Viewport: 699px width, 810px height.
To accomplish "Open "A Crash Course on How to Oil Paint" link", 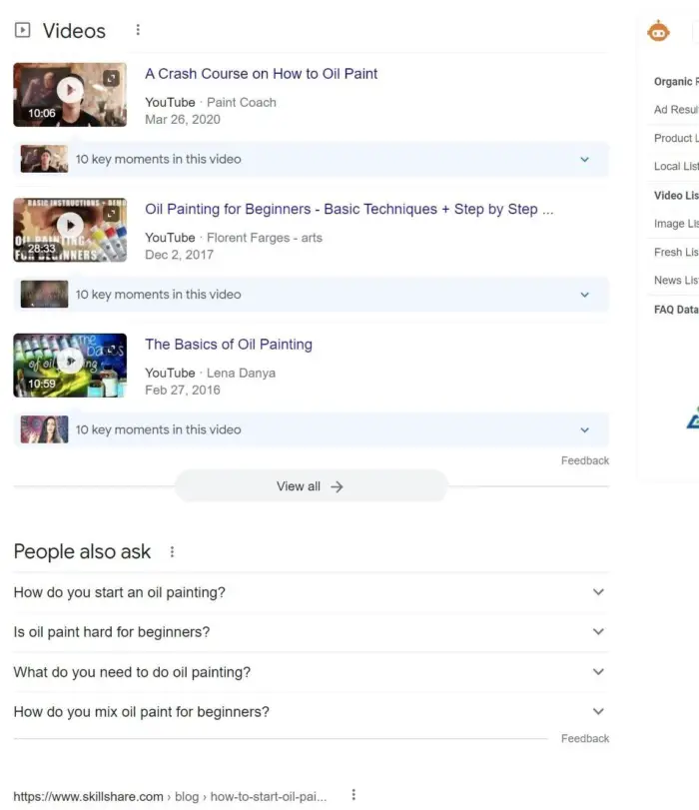I will (261, 74).
